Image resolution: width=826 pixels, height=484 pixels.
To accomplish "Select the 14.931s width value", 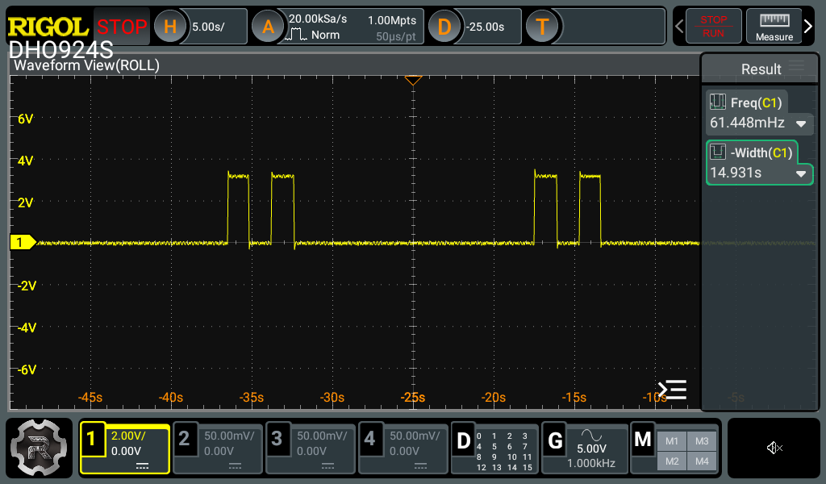I will pos(736,173).
